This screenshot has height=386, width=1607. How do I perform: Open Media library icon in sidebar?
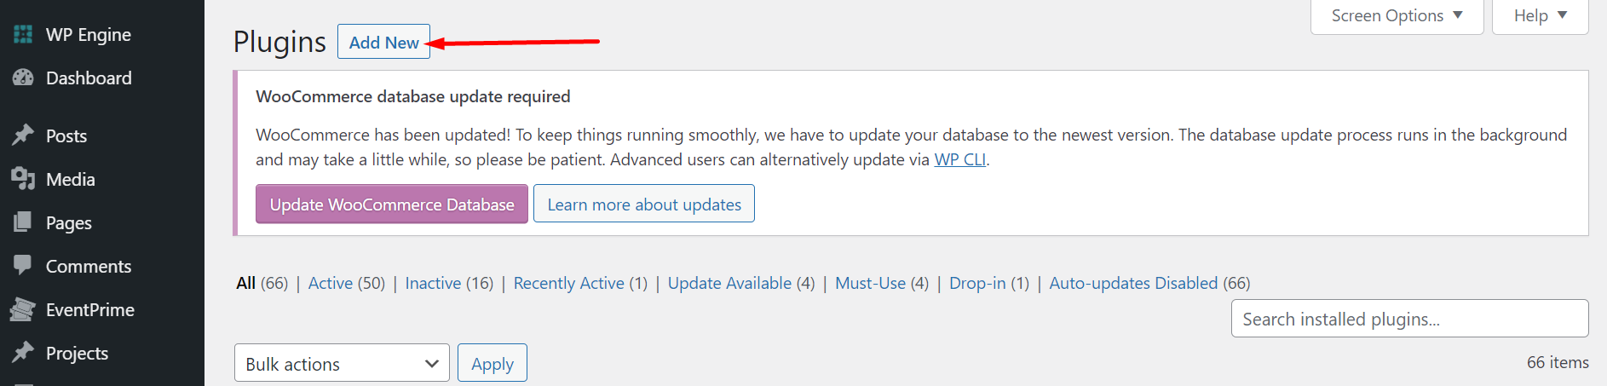pos(23,179)
